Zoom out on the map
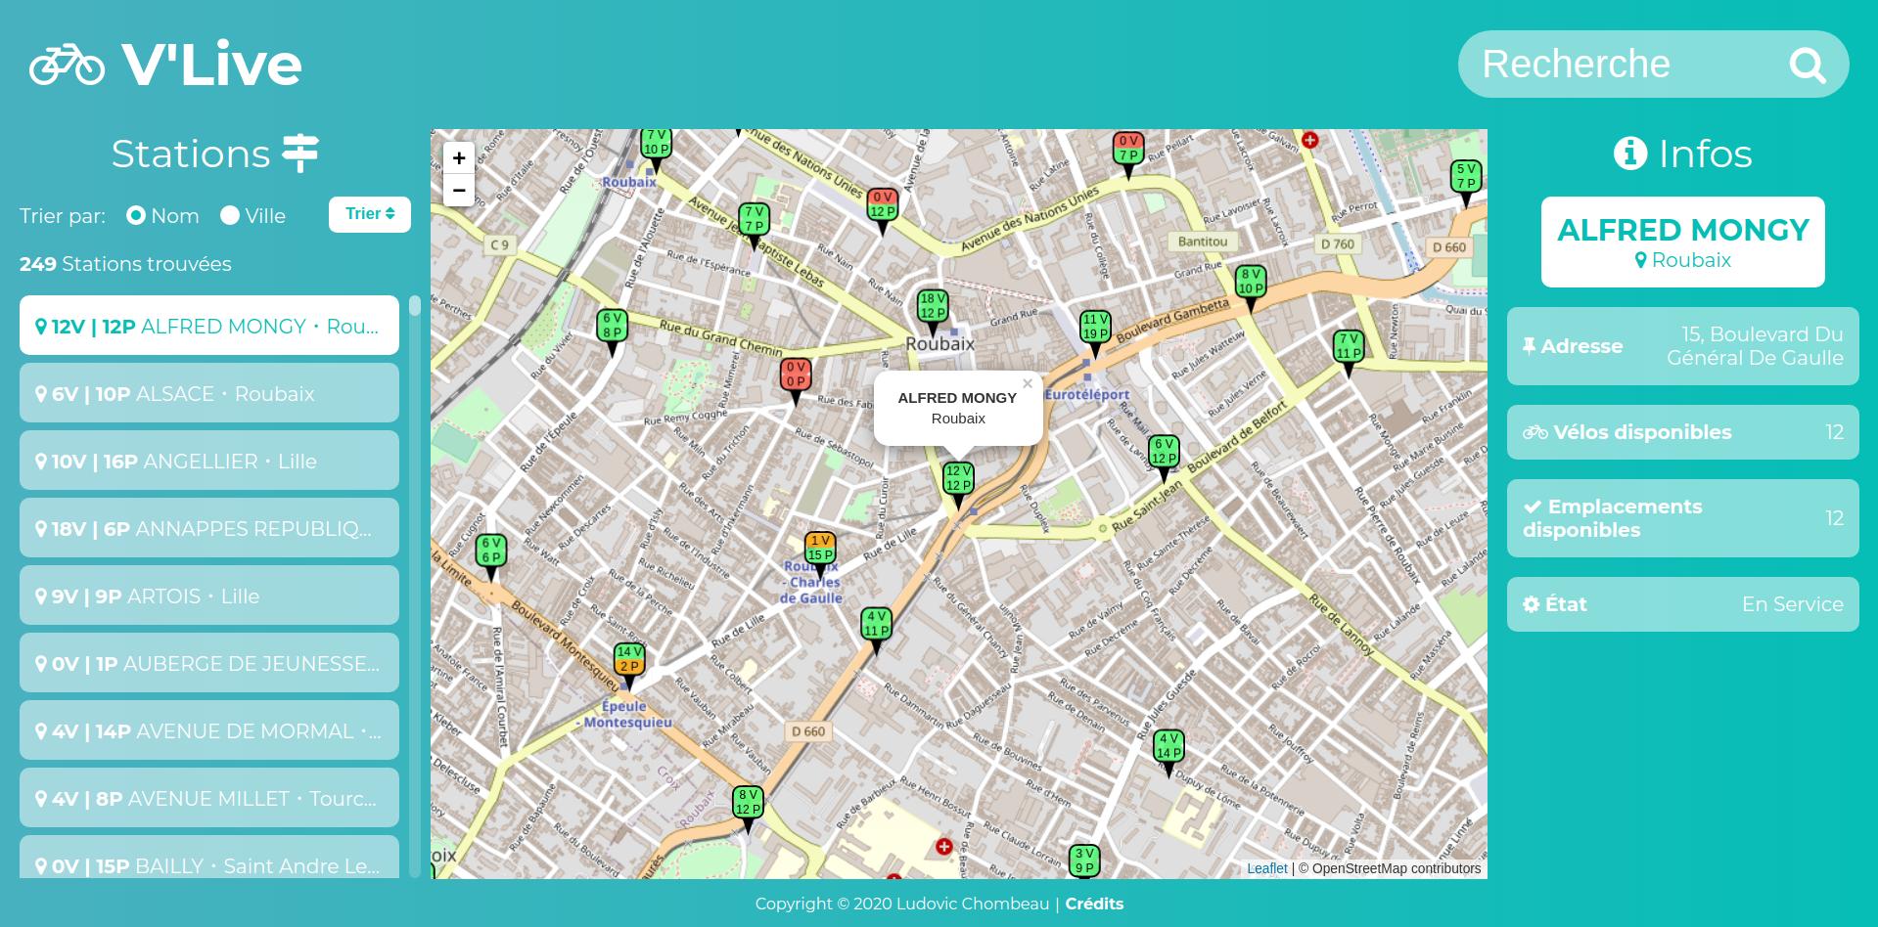 (x=459, y=190)
